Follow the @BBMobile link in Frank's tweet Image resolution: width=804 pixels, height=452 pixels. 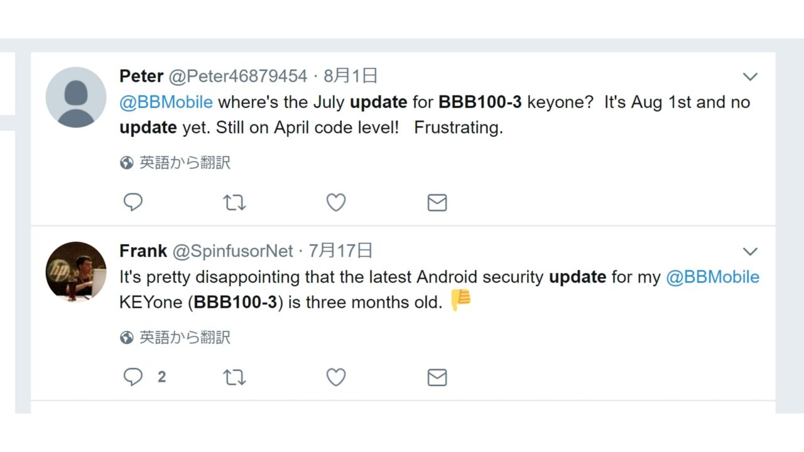[712, 277]
